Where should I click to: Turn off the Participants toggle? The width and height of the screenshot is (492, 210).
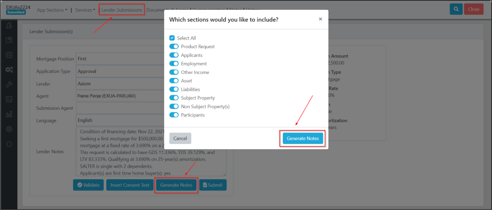click(174, 115)
